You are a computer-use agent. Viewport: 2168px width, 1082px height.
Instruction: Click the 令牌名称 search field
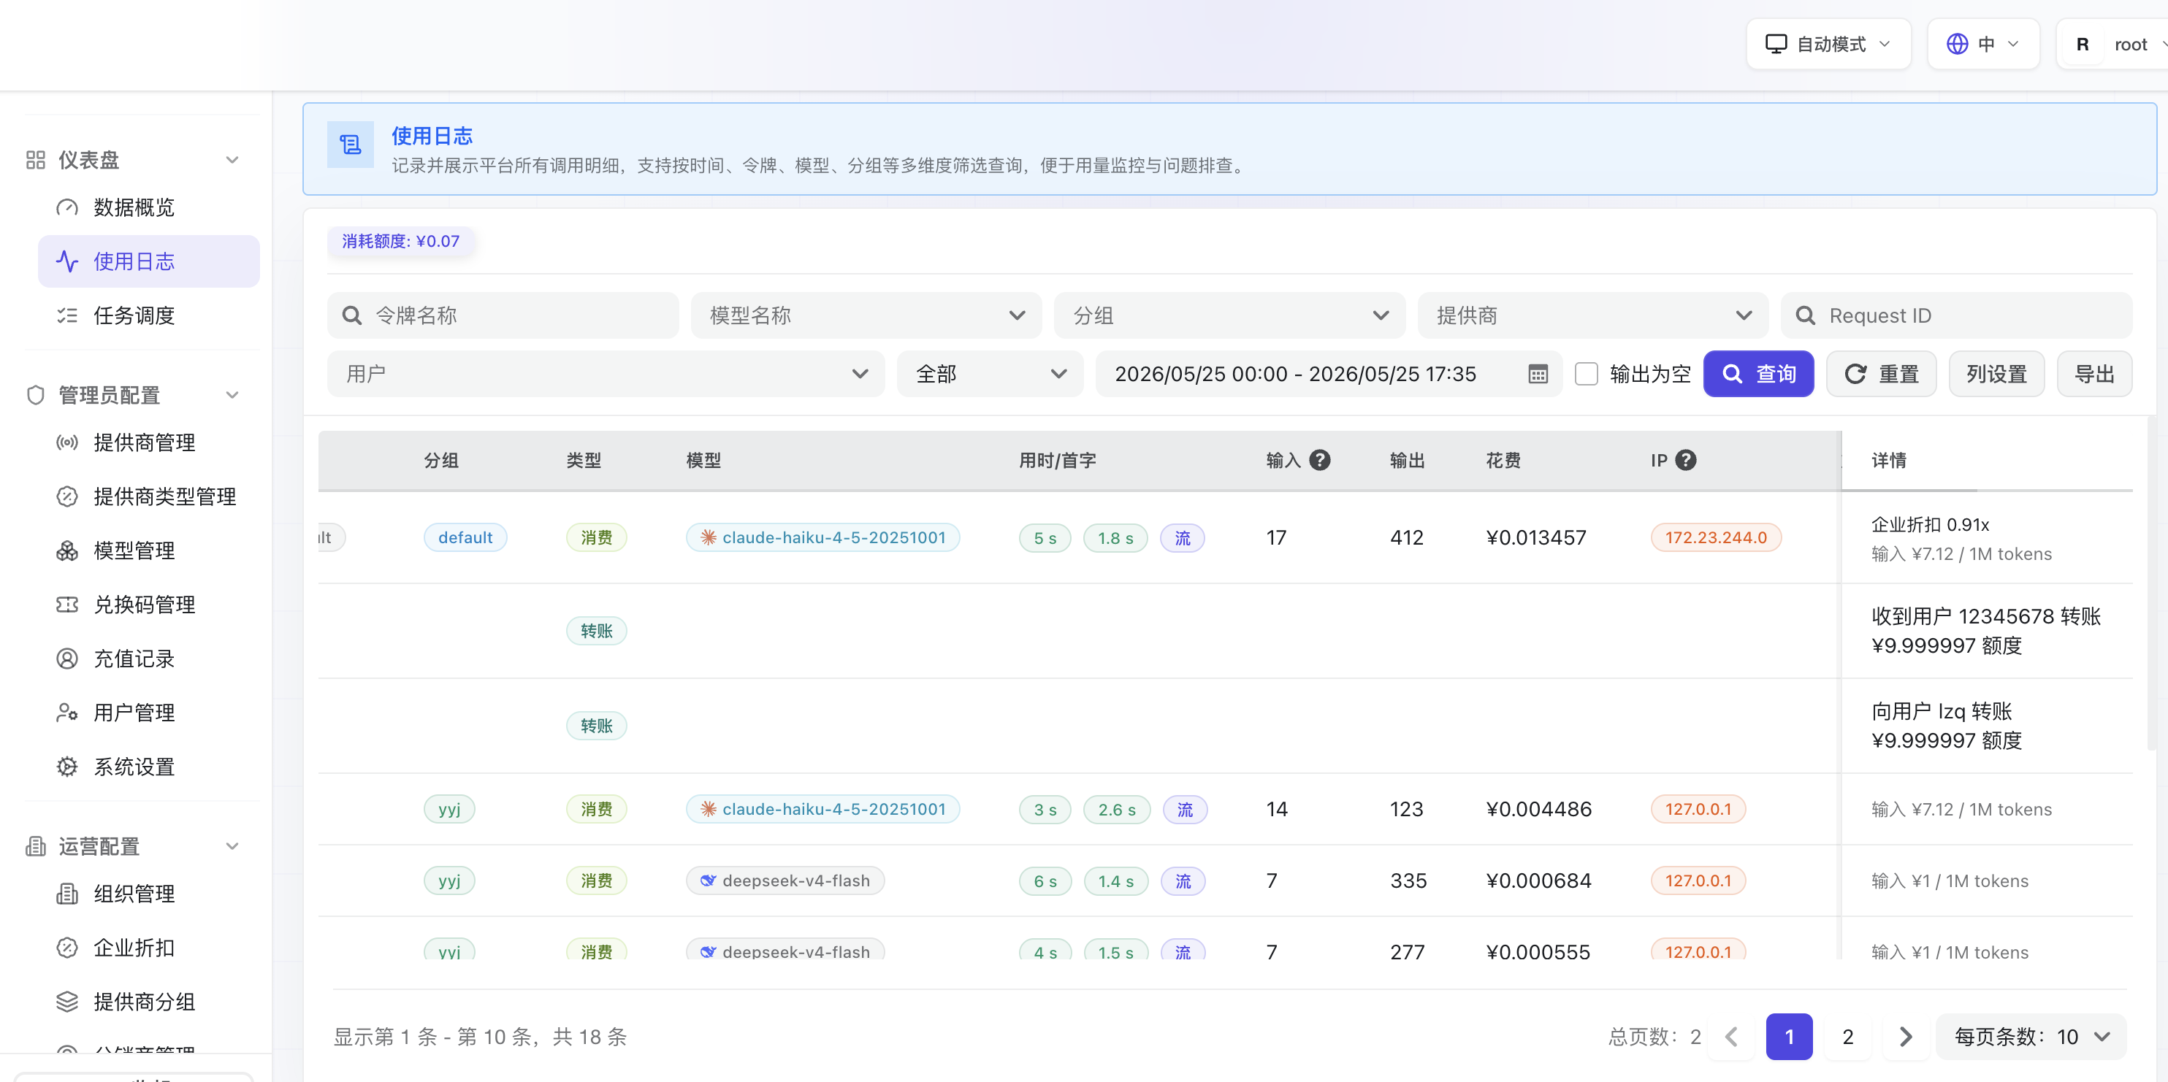tap(503, 315)
